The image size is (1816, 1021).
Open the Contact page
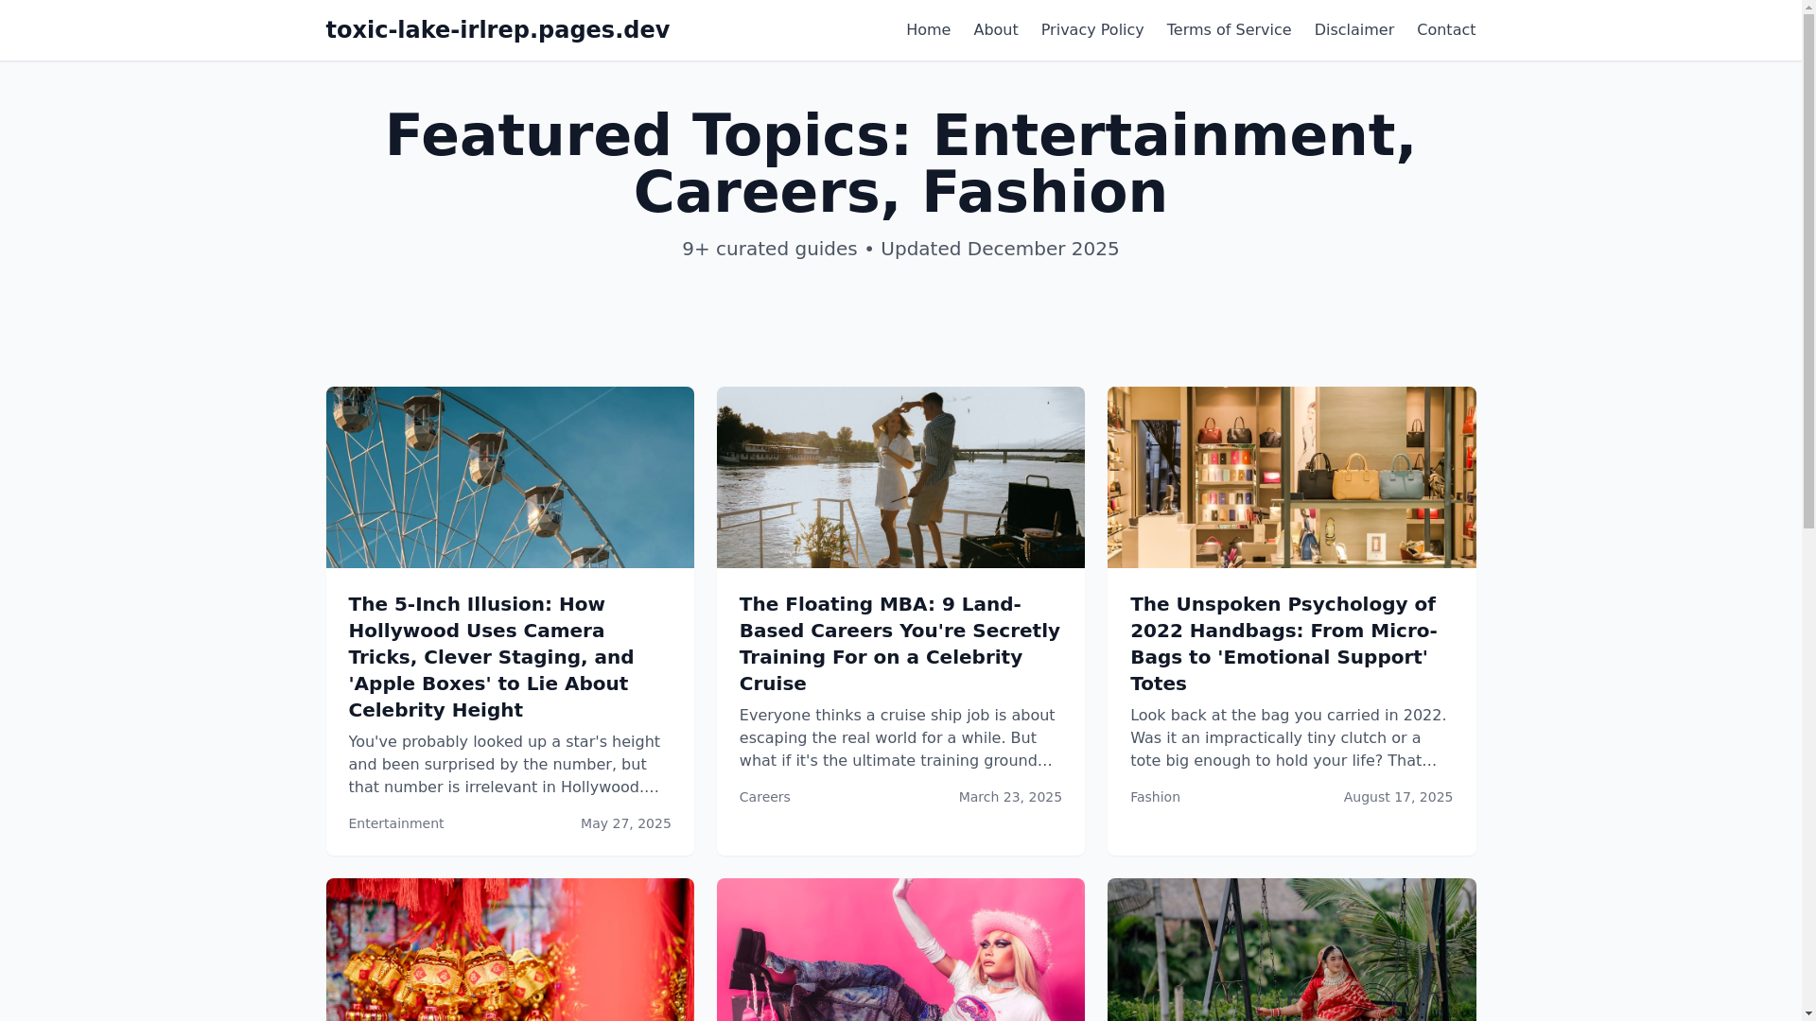[x=1445, y=30]
